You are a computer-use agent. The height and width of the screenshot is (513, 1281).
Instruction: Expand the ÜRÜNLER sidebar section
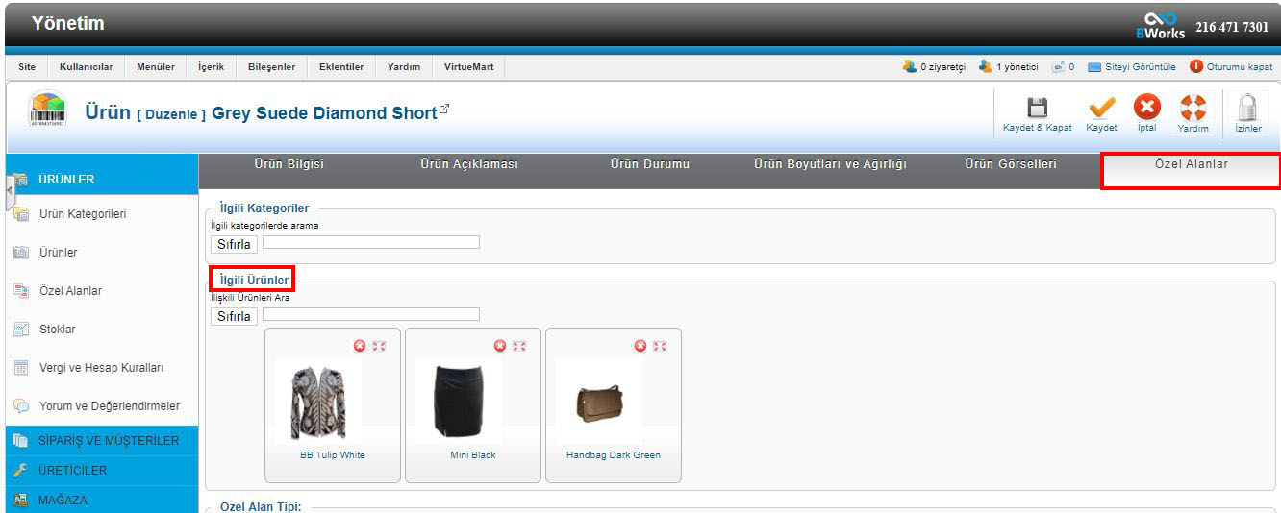pyautogui.click(x=102, y=180)
